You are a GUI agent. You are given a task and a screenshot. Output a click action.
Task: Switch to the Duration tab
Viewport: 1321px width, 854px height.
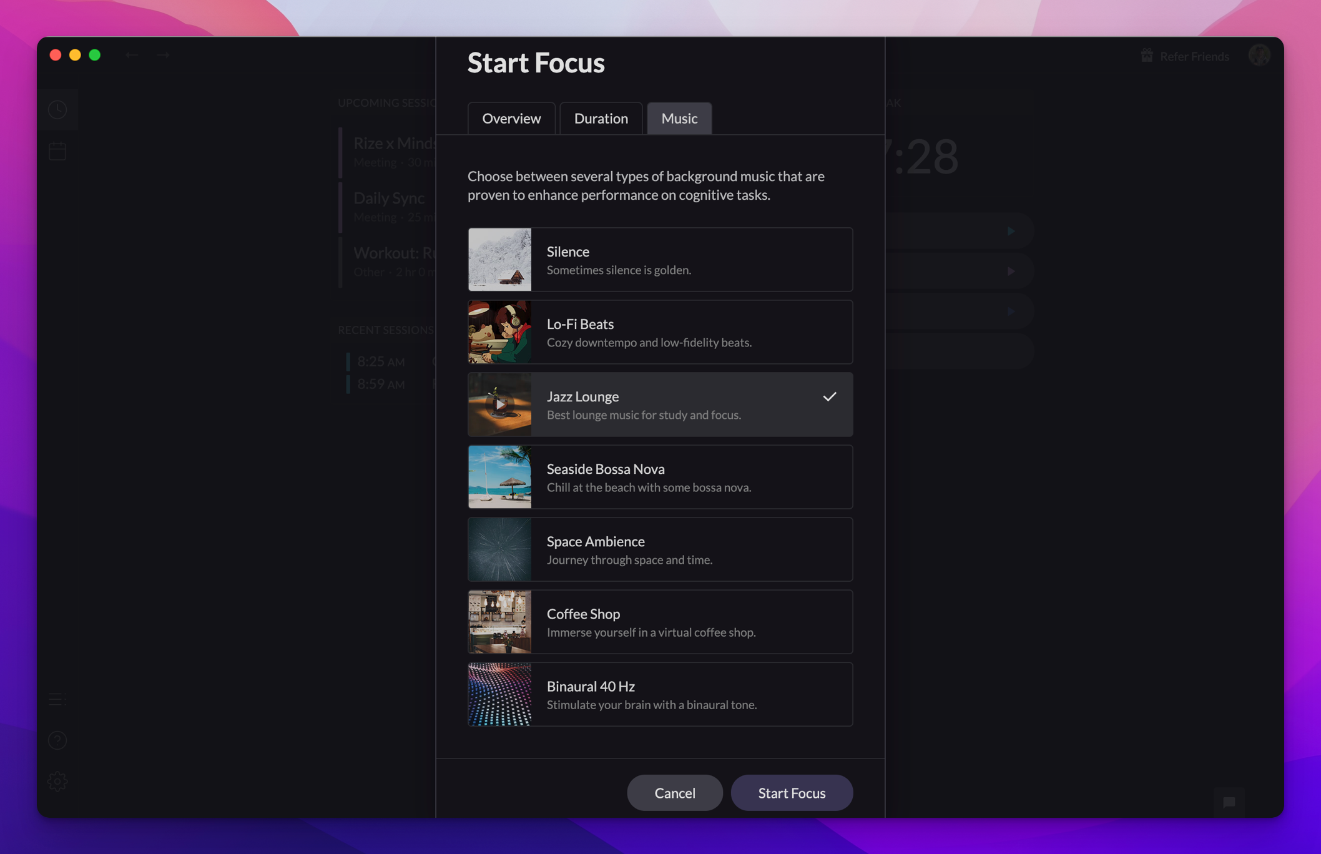coord(601,118)
